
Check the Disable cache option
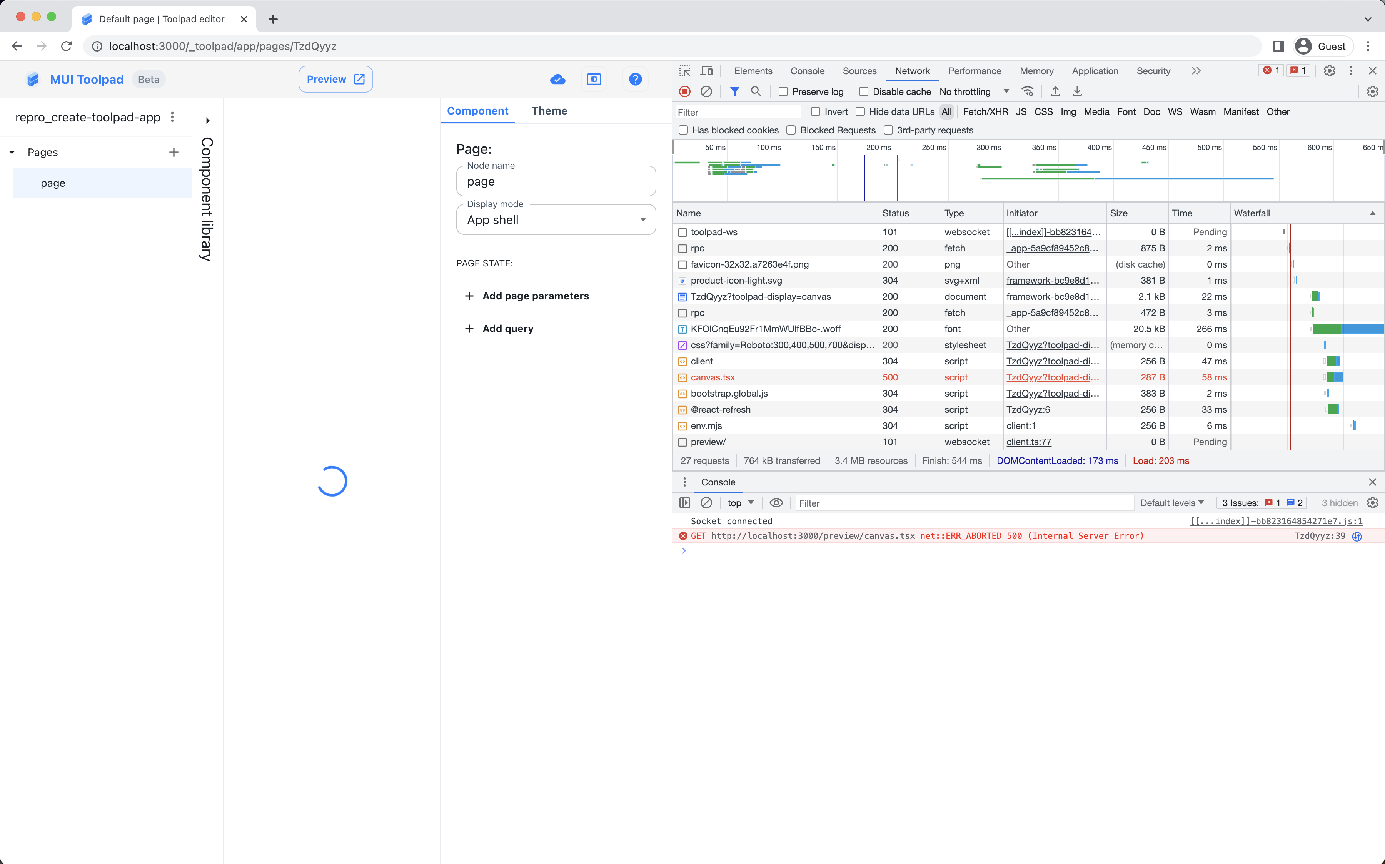[863, 91]
